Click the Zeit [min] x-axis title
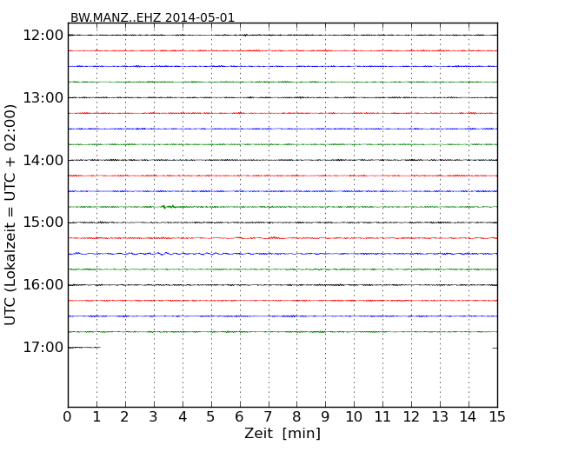The image size is (565, 452). [x=282, y=433]
